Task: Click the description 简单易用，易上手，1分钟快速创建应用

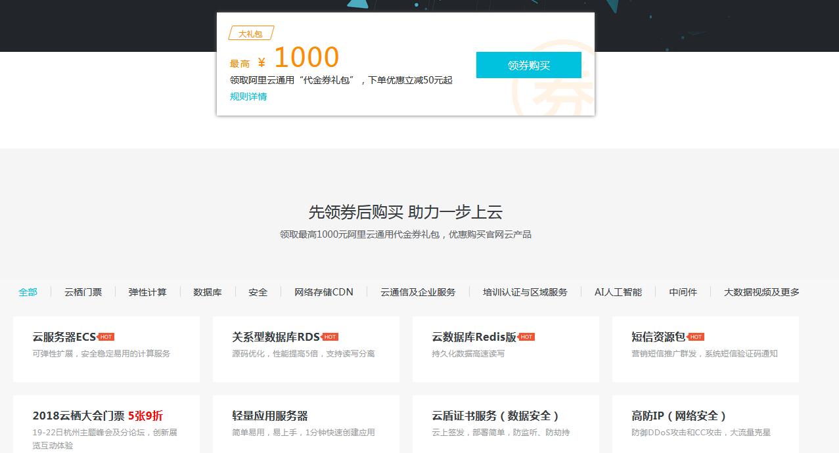Action: pos(304,432)
